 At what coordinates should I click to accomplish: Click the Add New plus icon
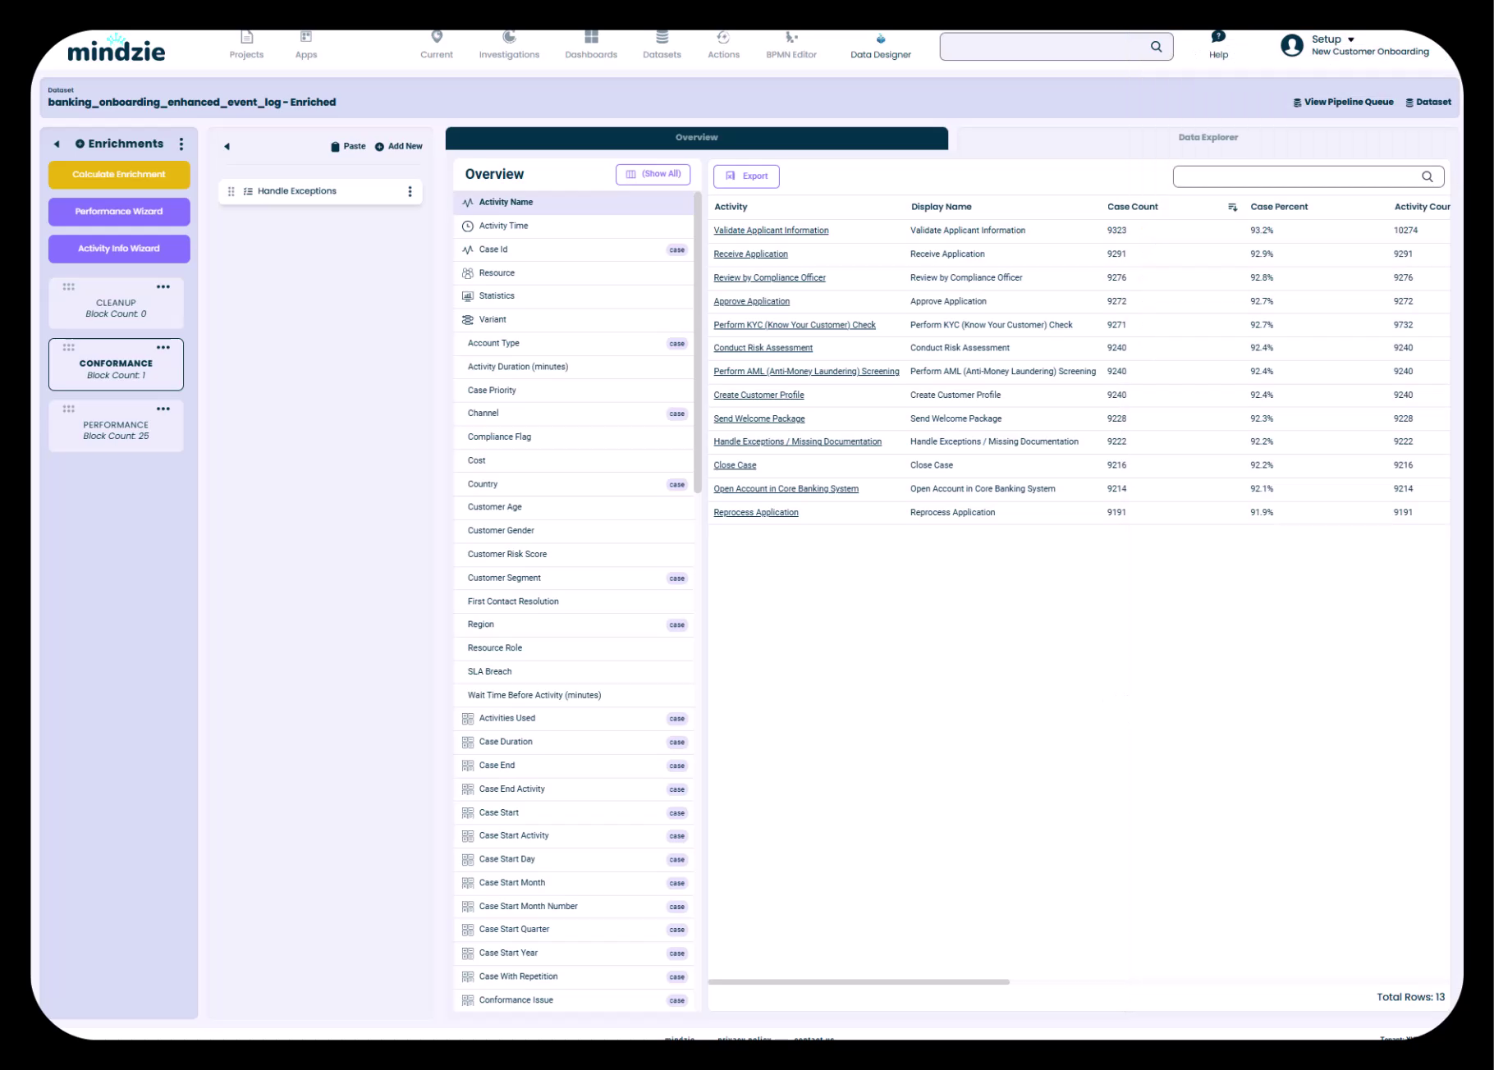click(x=379, y=147)
